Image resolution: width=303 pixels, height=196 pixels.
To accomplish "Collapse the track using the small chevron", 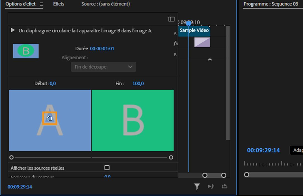I will [x=210, y=59].
